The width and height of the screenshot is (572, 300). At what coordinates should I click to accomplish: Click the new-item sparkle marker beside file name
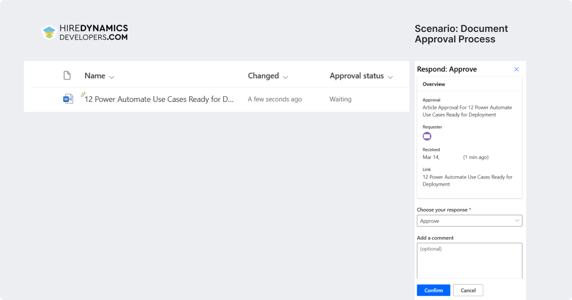point(83,94)
